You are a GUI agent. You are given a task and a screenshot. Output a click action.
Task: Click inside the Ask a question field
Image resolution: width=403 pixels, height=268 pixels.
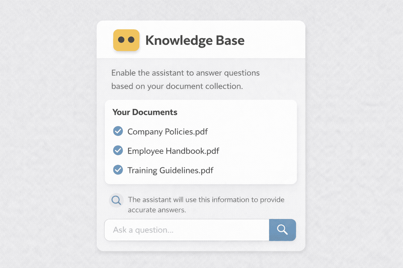(x=184, y=230)
